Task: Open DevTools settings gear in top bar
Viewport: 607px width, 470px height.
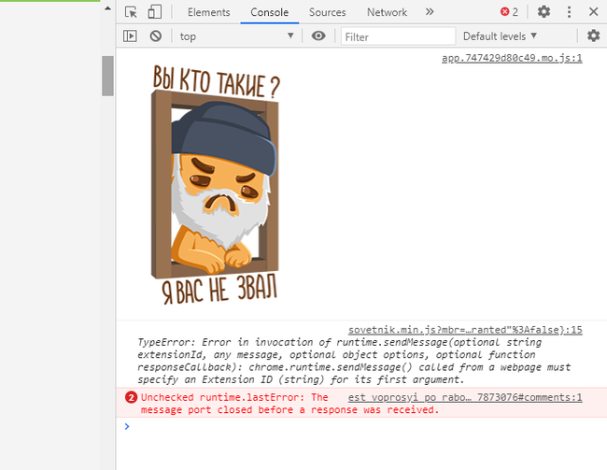Action: pos(543,12)
